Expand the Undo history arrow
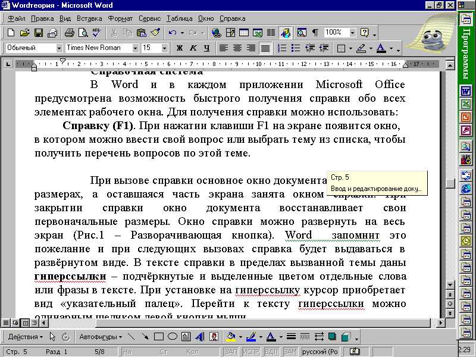 182,33
